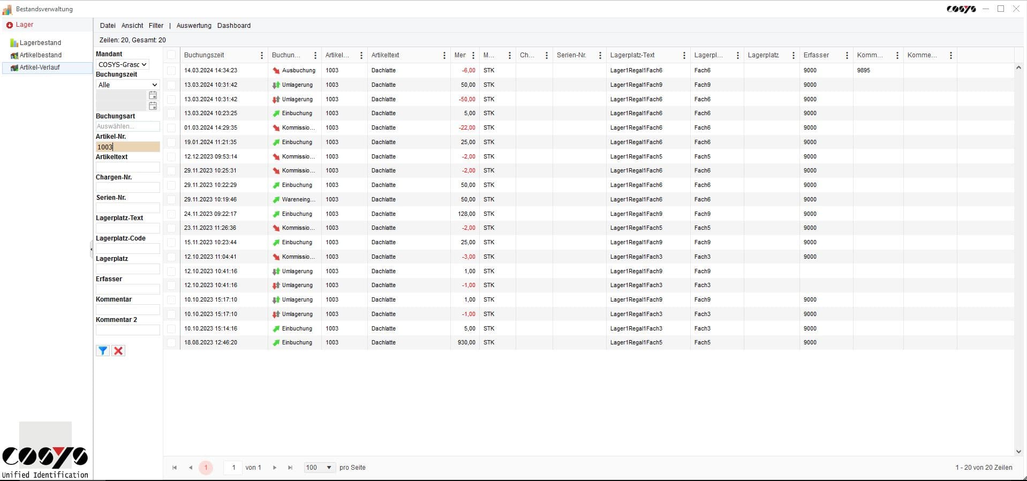Check the row 19.01.2024 11:21:35
This screenshot has height=481, width=1027.
(171, 142)
